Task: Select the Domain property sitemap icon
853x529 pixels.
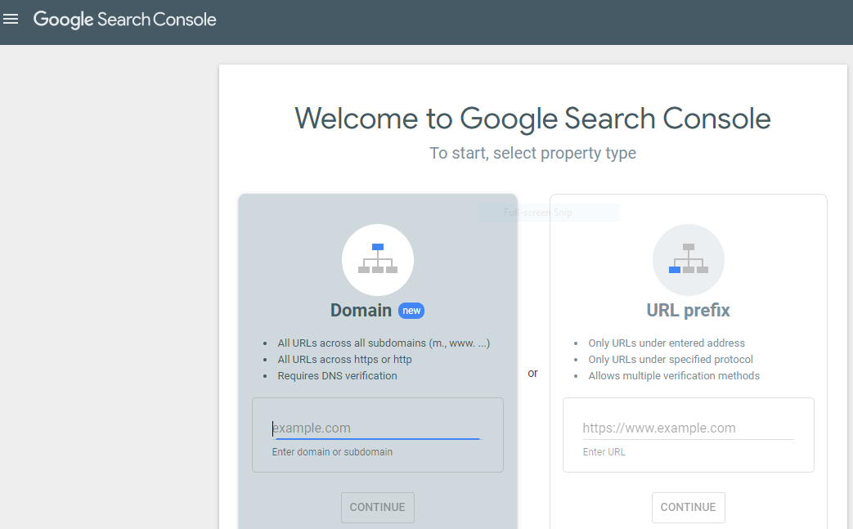Action: [377, 259]
